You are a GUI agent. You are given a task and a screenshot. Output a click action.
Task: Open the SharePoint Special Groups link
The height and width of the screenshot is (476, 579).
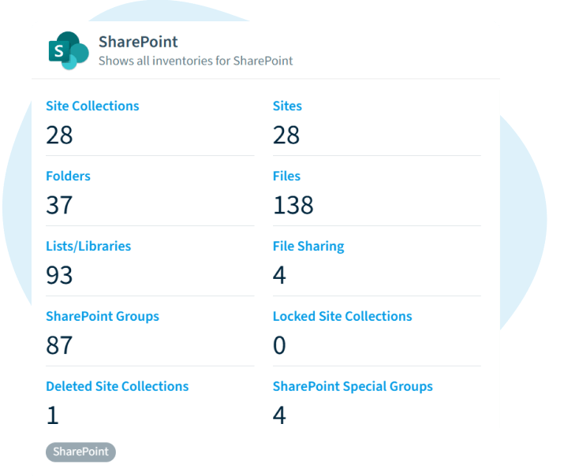point(353,387)
